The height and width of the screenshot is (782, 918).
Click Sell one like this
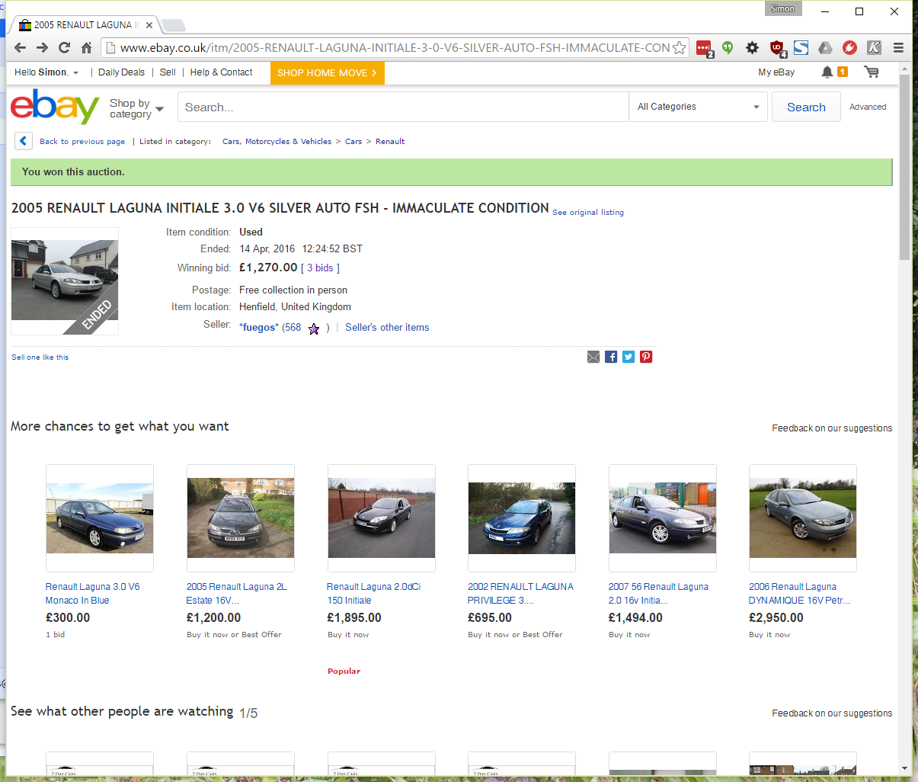coord(40,357)
